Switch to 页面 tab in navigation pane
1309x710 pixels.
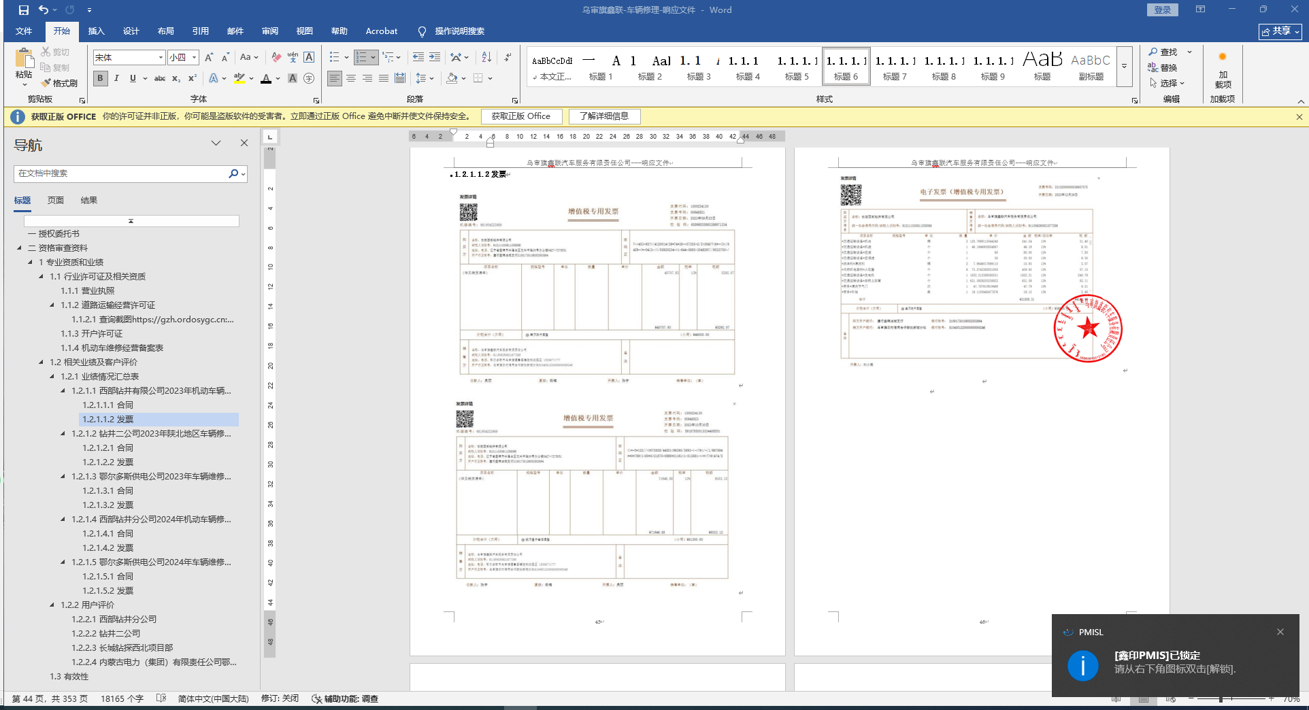click(56, 201)
